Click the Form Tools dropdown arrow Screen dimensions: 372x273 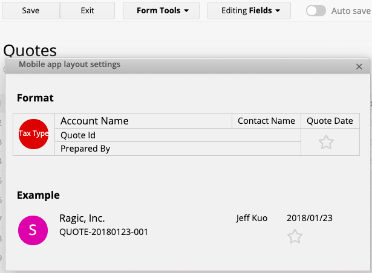pos(187,11)
